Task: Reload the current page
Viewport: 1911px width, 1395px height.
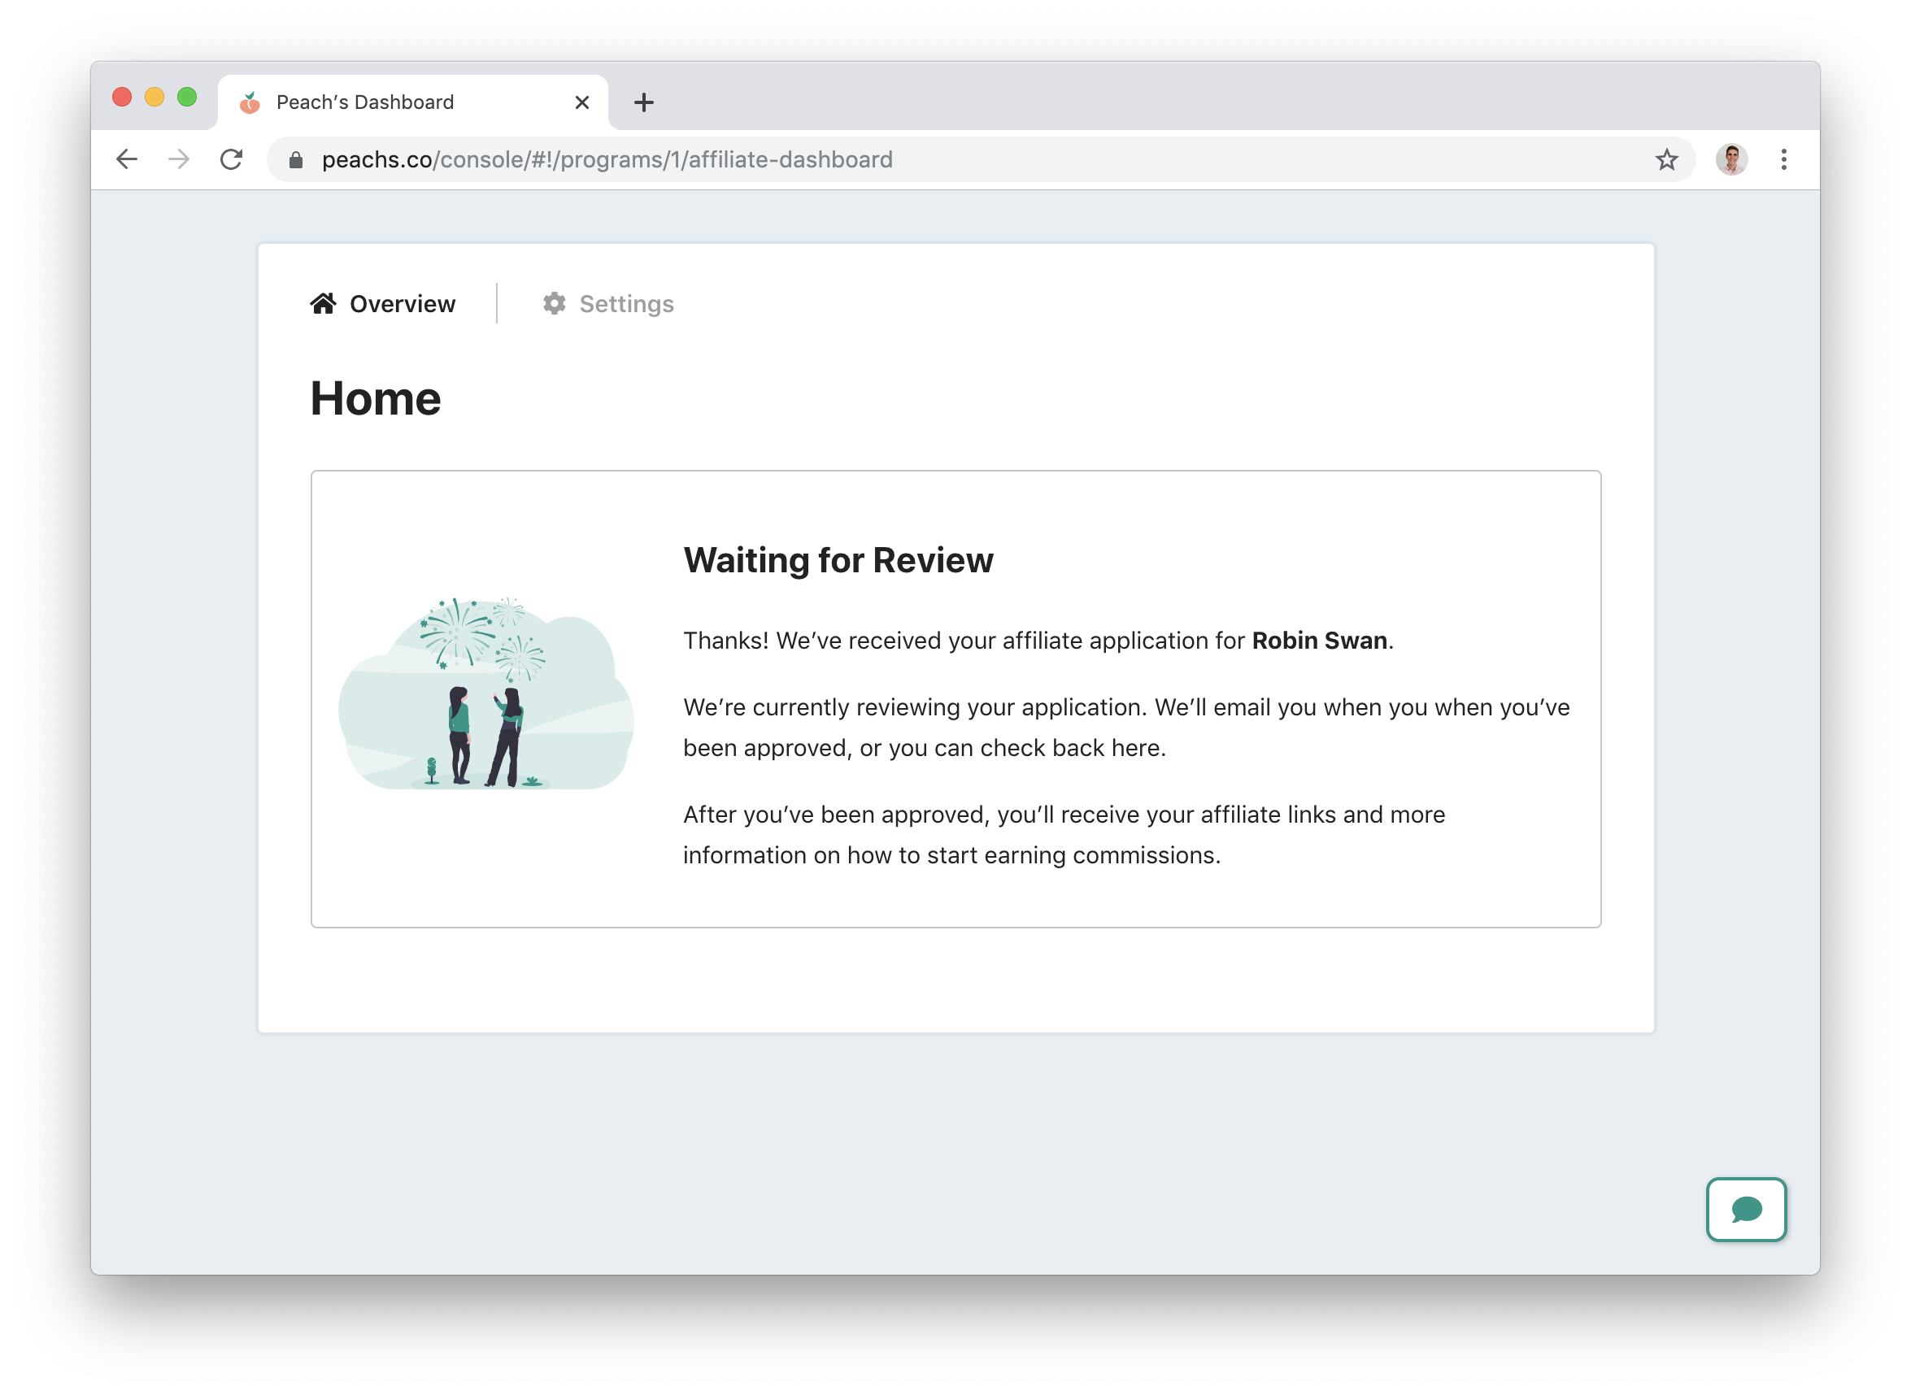Action: pos(232,159)
